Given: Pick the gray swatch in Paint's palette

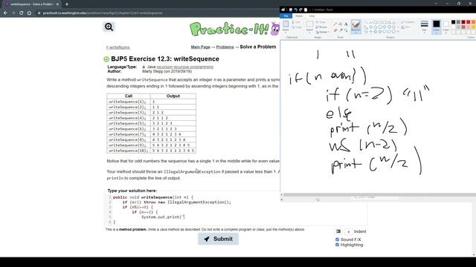Looking at the screenshot, I should click(x=458, y=22).
